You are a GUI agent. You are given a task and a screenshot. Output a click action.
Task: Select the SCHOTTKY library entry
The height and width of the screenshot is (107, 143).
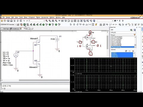pos(115,56)
